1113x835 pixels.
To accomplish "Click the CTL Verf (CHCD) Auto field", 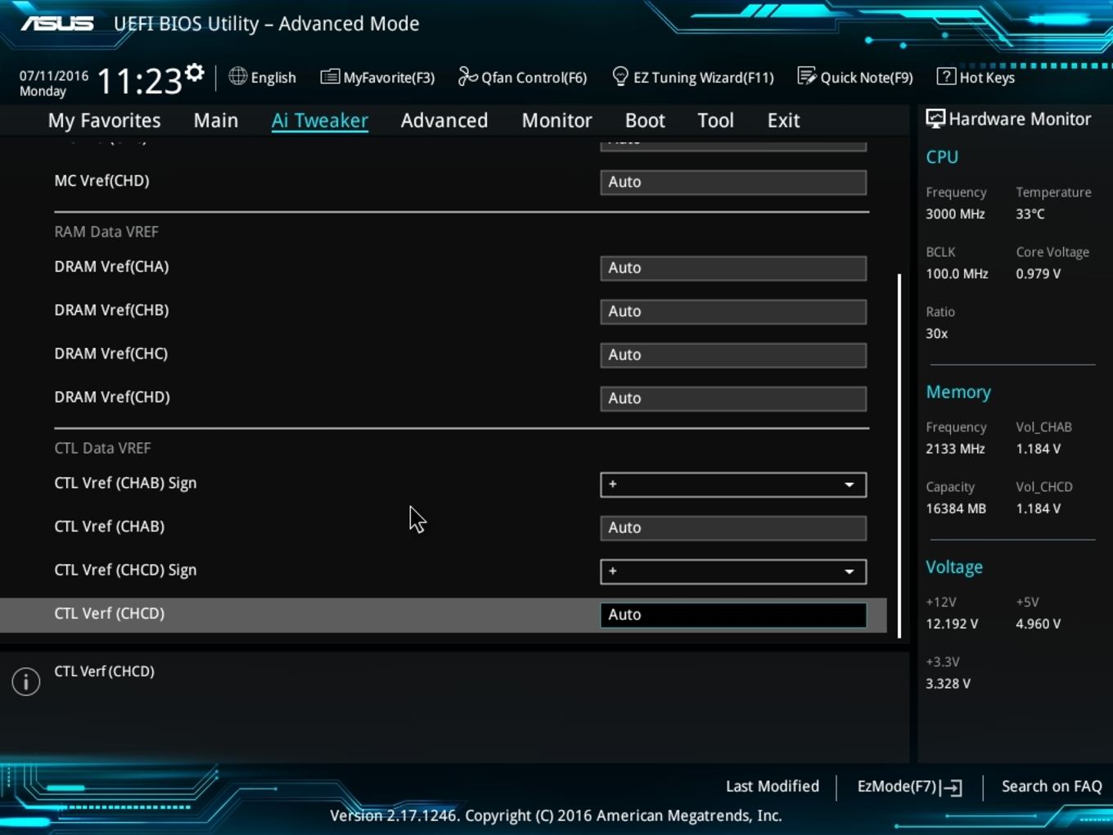I will point(733,615).
